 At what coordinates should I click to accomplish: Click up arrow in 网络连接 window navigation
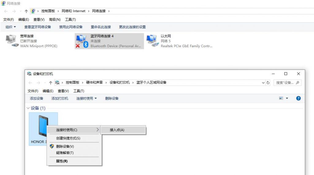pos(26,11)
